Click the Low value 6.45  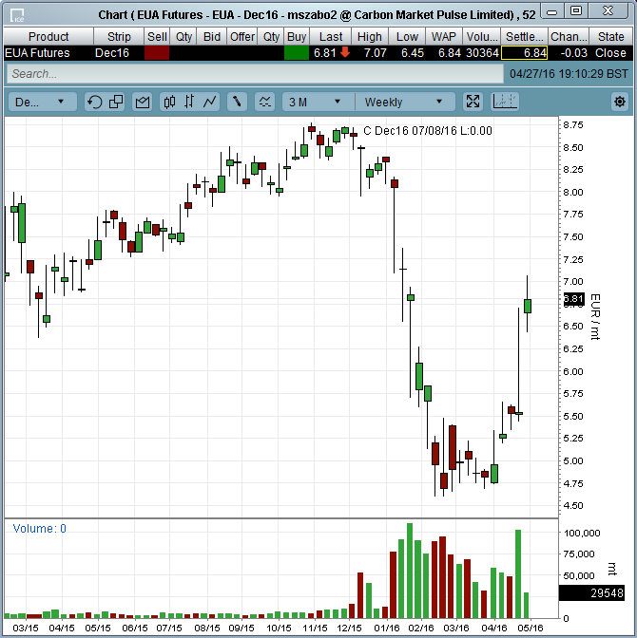pyautogui.click(x=413, y=53)
